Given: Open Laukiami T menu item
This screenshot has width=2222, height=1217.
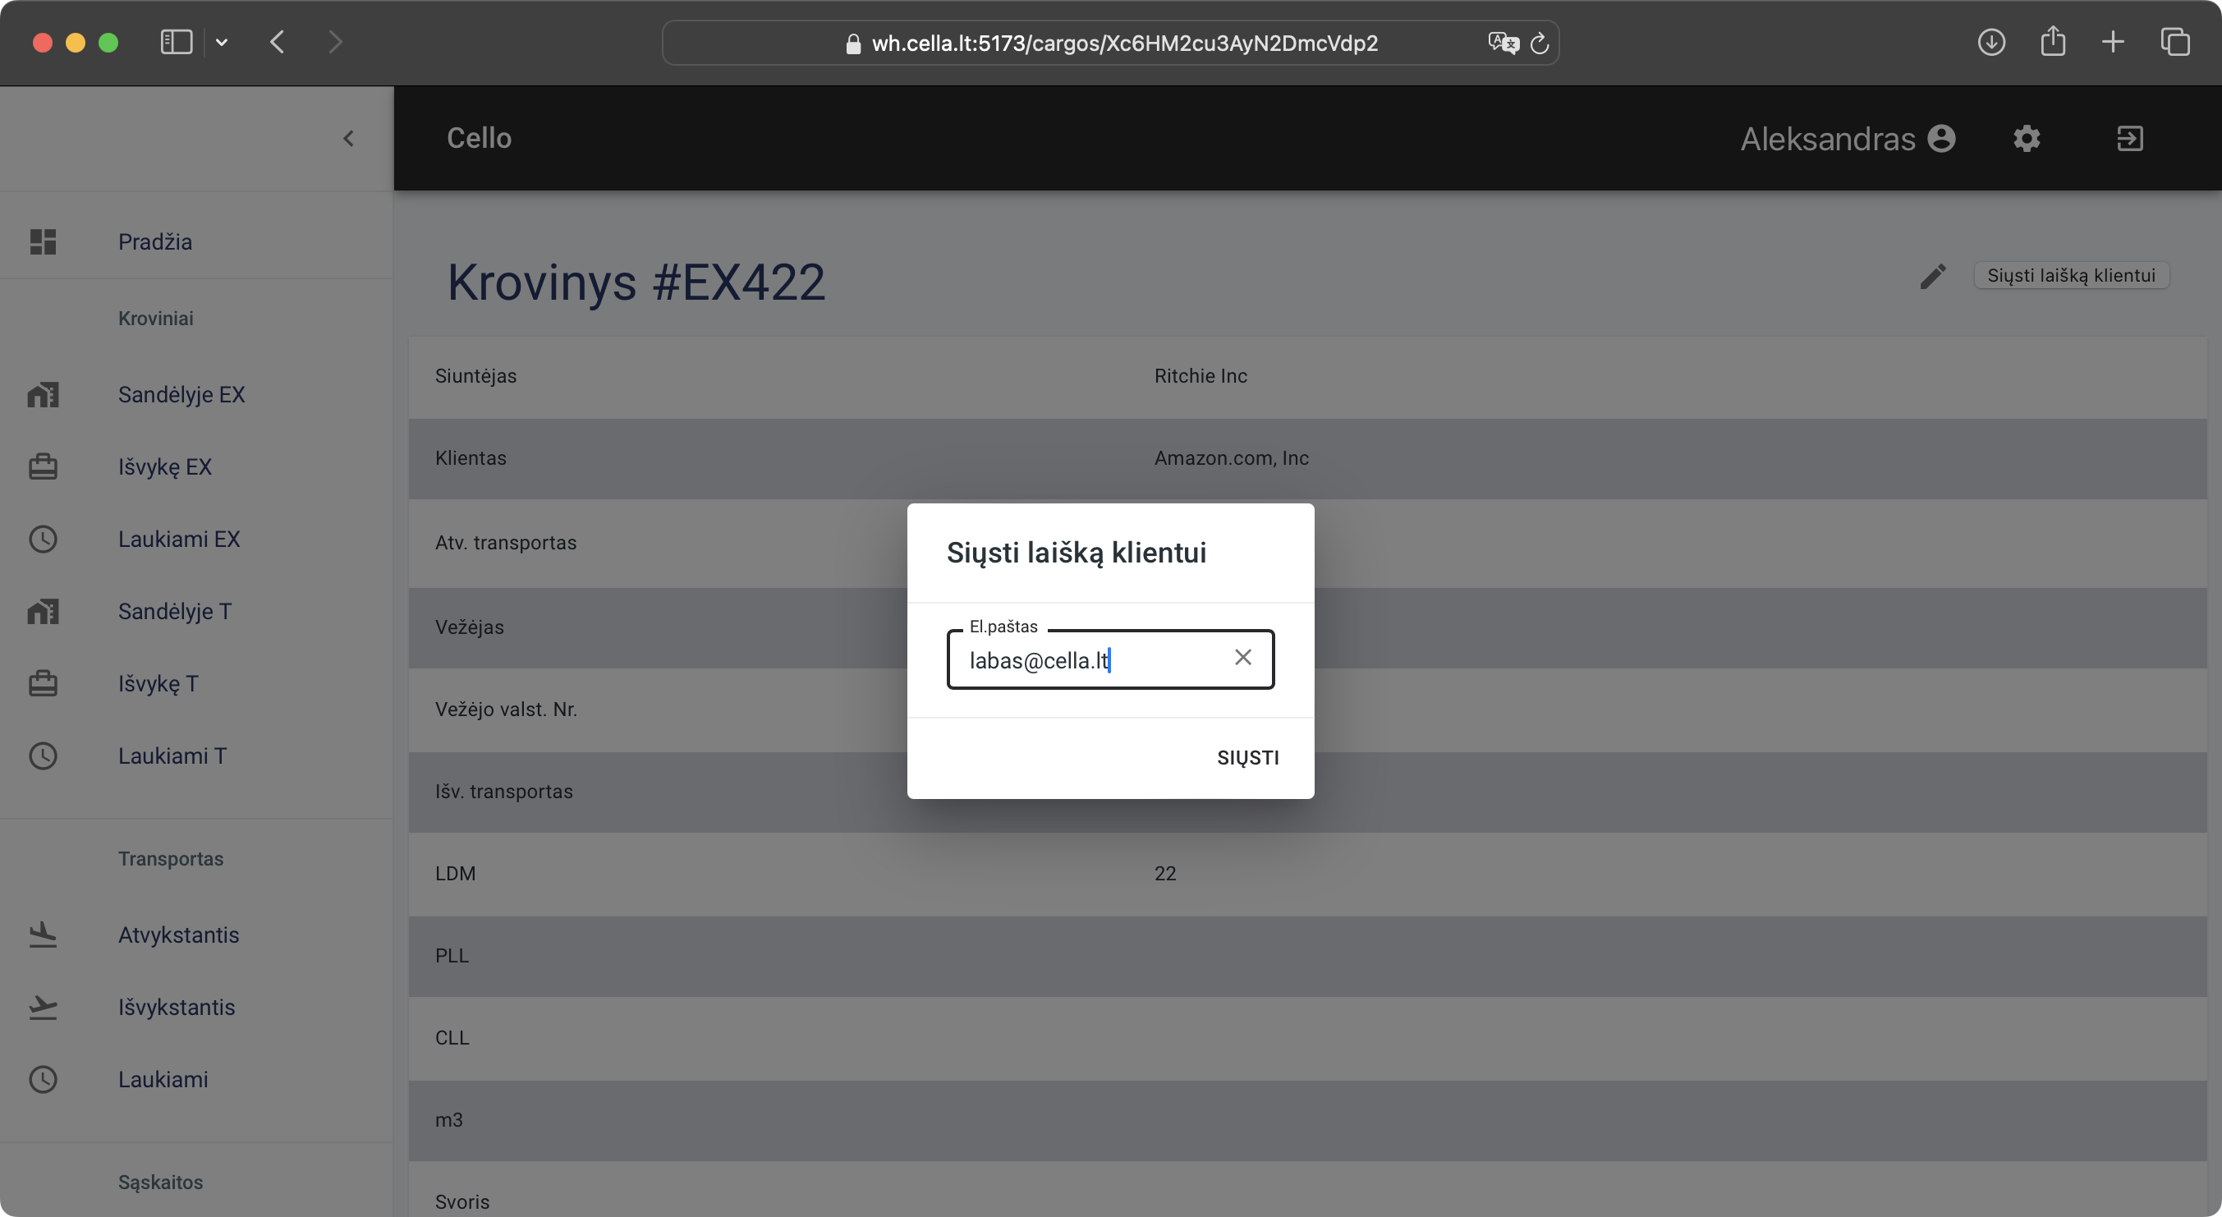Looking at the screenshot, I should [x=172, y=755].
